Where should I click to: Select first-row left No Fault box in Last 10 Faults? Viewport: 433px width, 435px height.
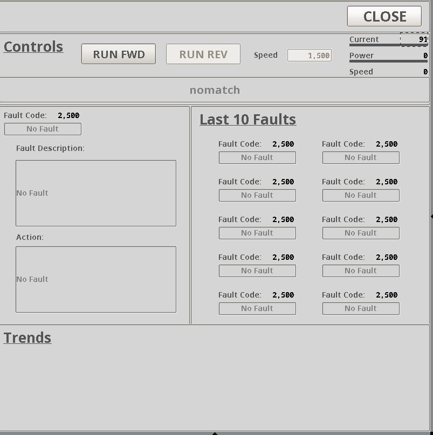click(257, 157)
